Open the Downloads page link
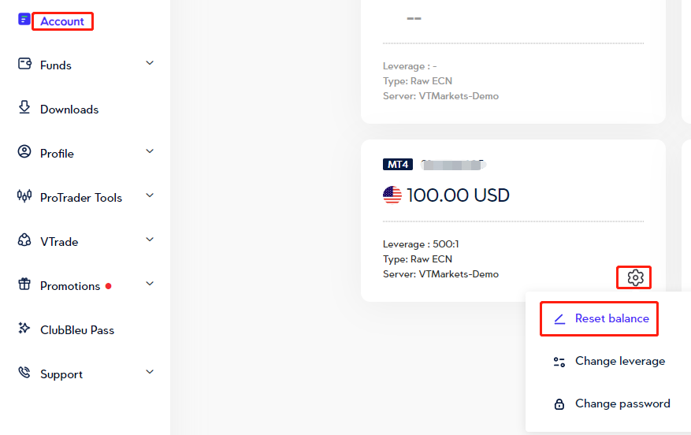This screenshot has height=435, width=691. (69, 110)
